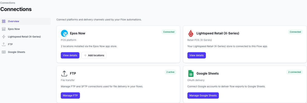307x103 pixels.
Task: Click Add locations button
Action: coord(94,55)
